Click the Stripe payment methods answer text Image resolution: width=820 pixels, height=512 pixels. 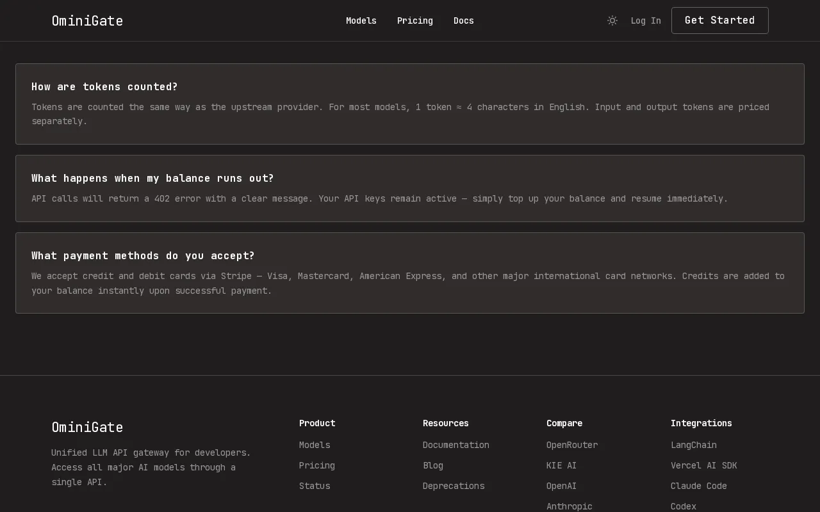click(x=408, y=283)
